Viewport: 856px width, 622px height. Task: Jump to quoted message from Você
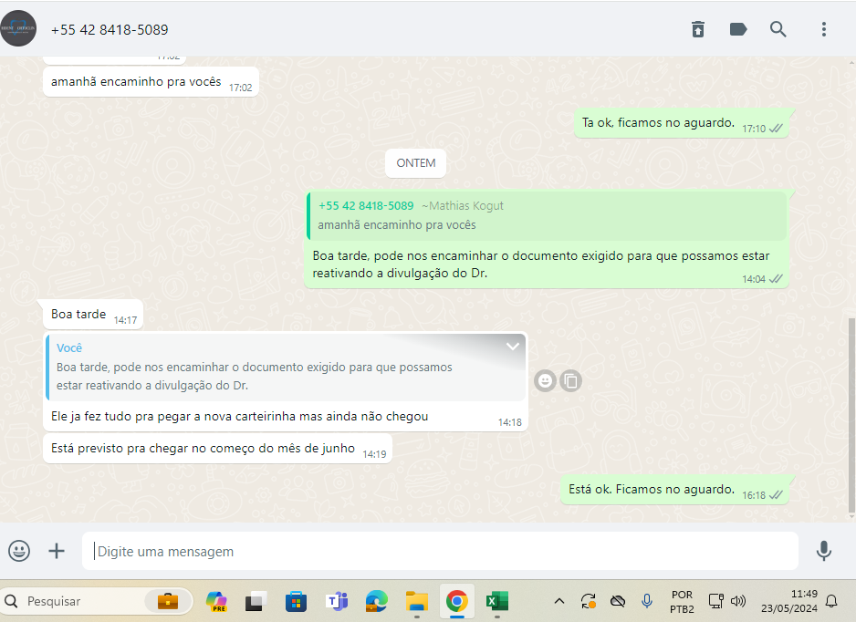[x=286, y=368]
